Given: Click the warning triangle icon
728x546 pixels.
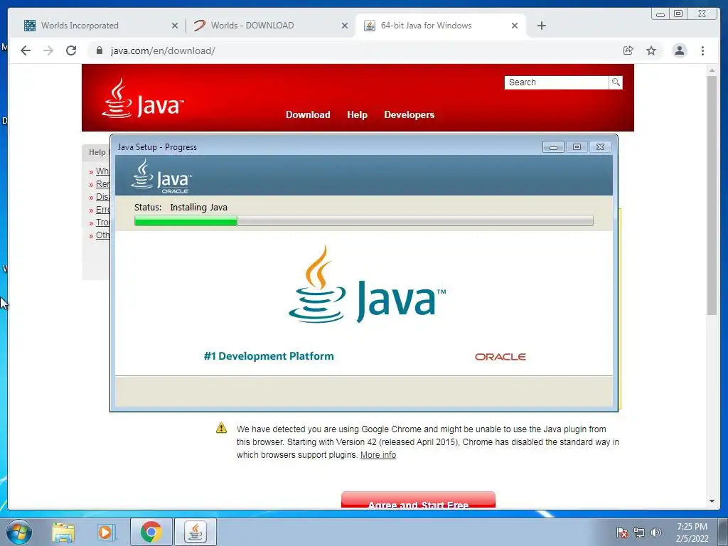Looking at the screenshot, I should point(222,428).
